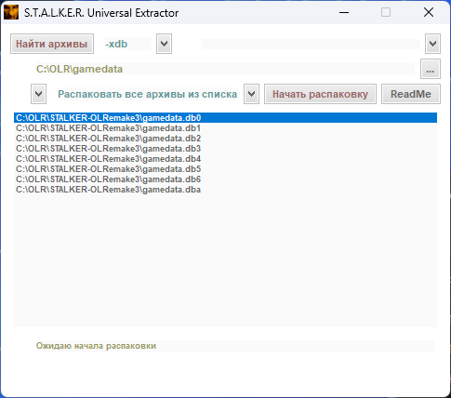Click the -xdb option text field
This screenshot has height=398, width=451.
coord(127,44)
